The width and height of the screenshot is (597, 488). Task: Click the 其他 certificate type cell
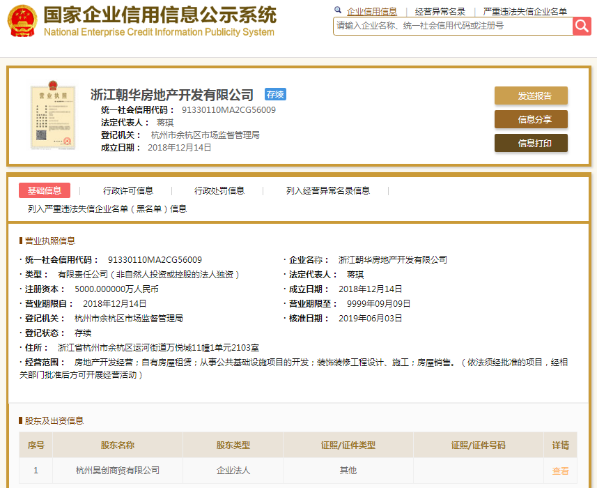[x=348, y=471]
